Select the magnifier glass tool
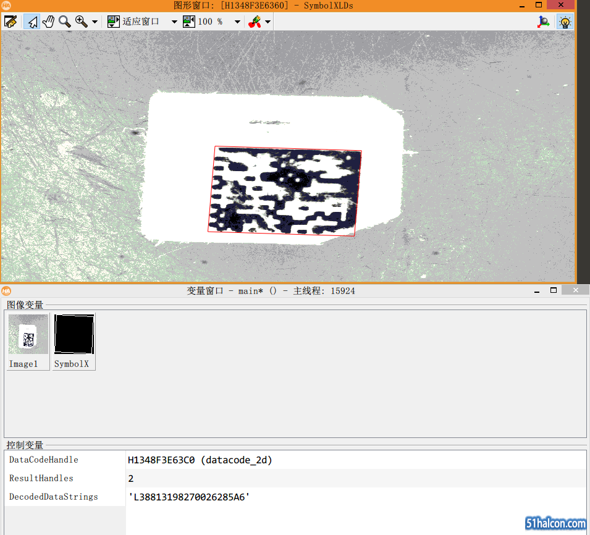This screenshot has height=535, width=590. tap(65, 22)
